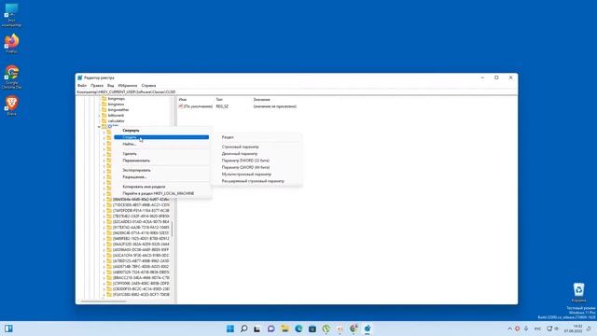This screenshot has width=597, height=336.
Task: Open the notifications icon by the clock
Action: [589, 329]
